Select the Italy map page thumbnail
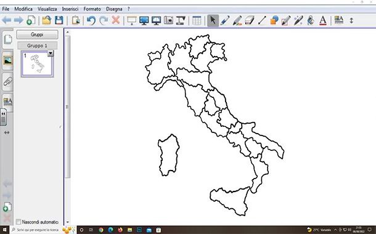 tap(37, 63)
